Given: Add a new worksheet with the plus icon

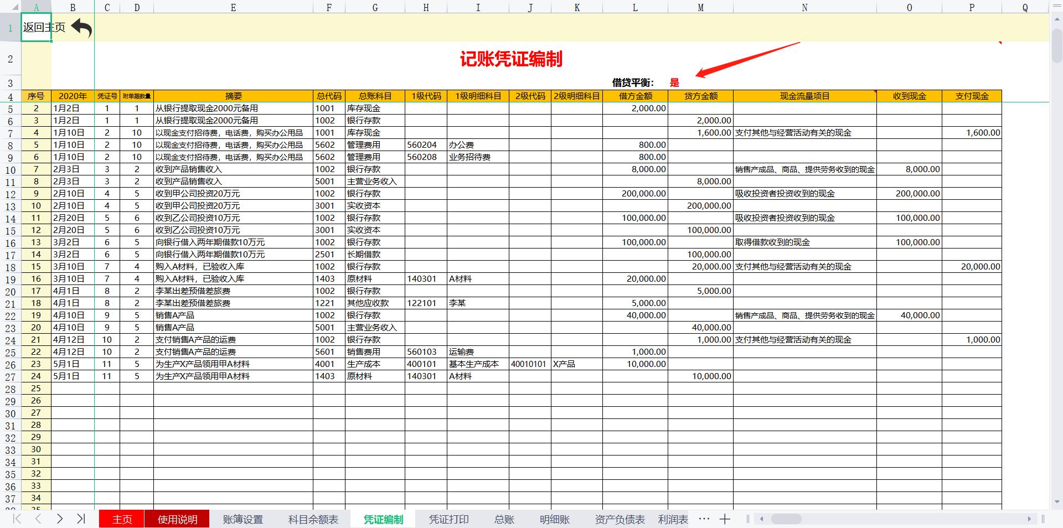Looking at the screenshot, I should [724, 519].
